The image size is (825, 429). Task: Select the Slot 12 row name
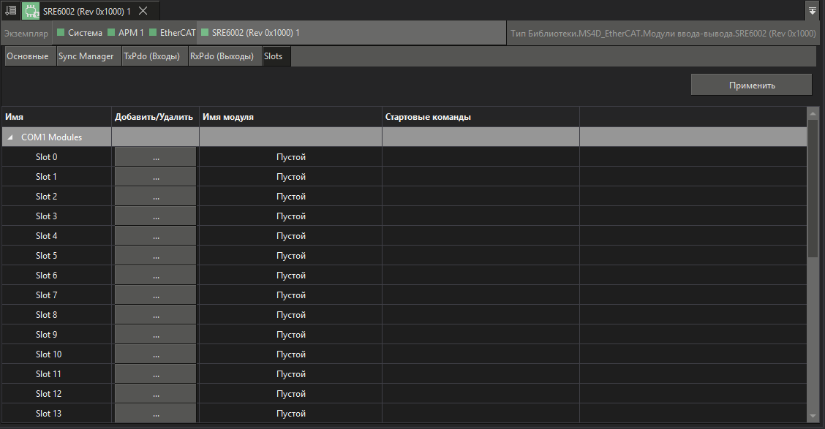[48, 394]
